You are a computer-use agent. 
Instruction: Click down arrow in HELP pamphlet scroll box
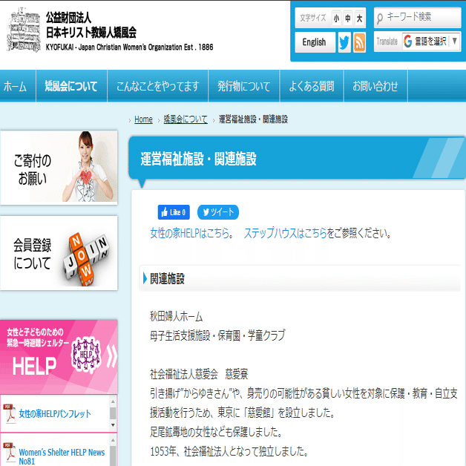click(x=113, y=425)
